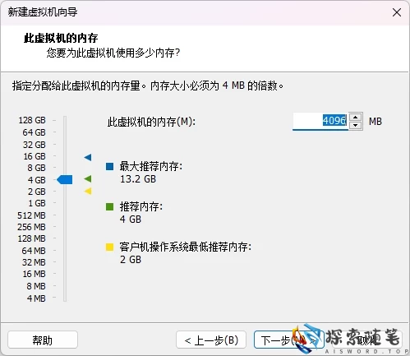The height and width of the screenshot is (356, 410).
Task: Click the 512 MB scale label
Action: pos(31,215)
